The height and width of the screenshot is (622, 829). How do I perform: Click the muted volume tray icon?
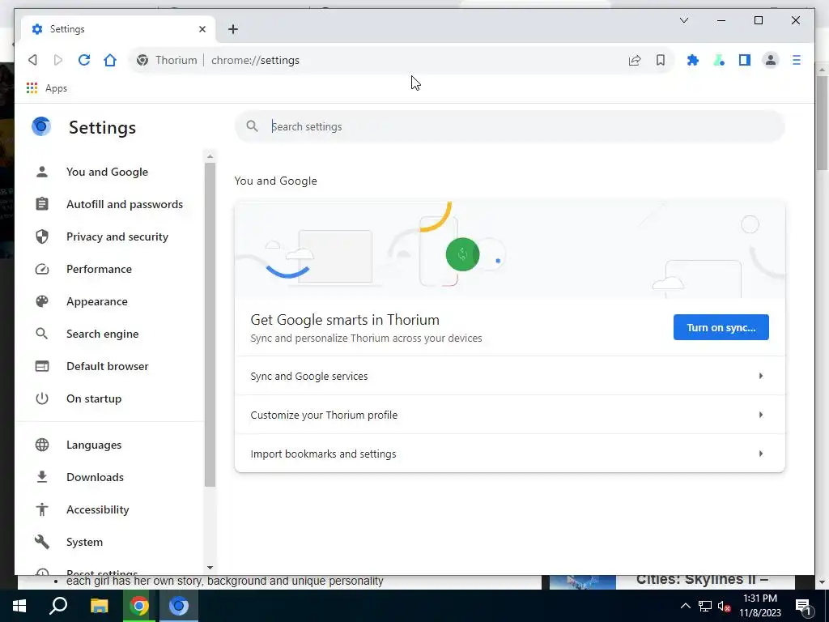(724, 606)
